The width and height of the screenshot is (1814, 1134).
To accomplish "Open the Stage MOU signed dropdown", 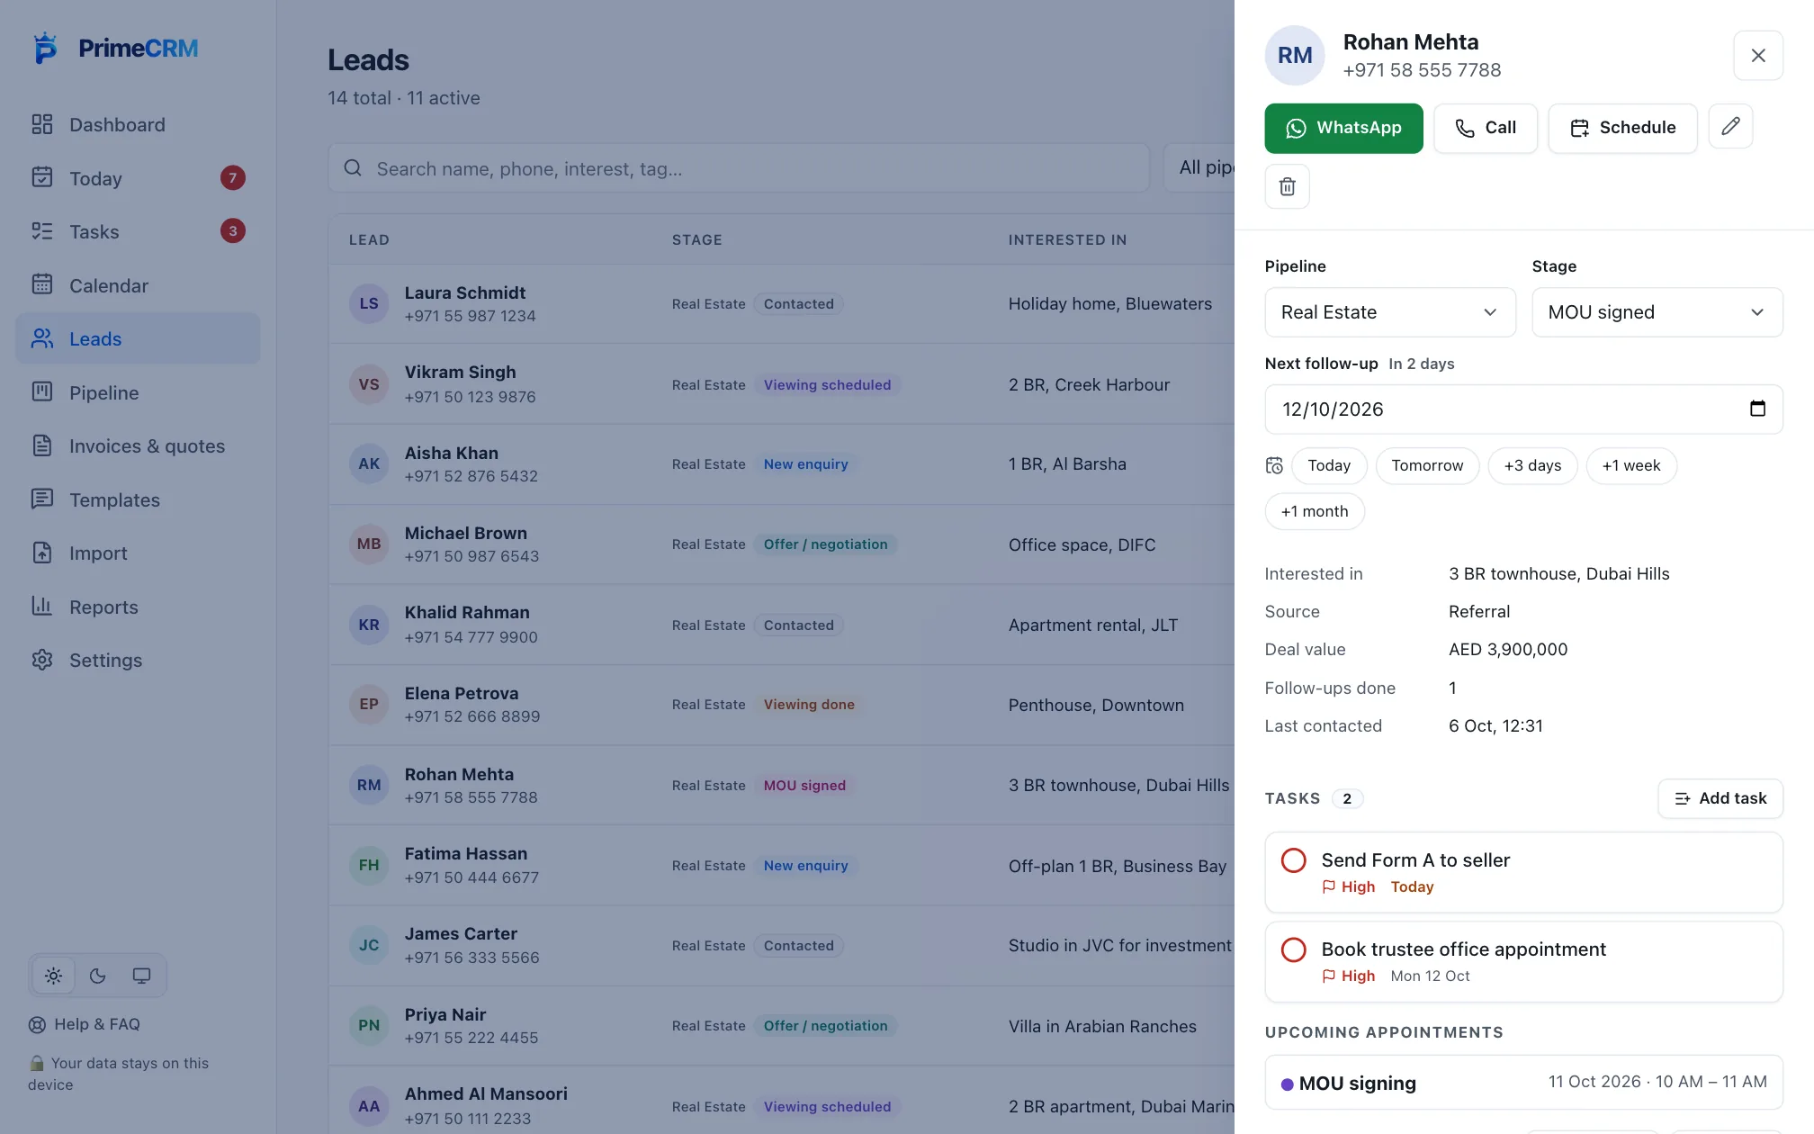I will tap(1657, 312).
